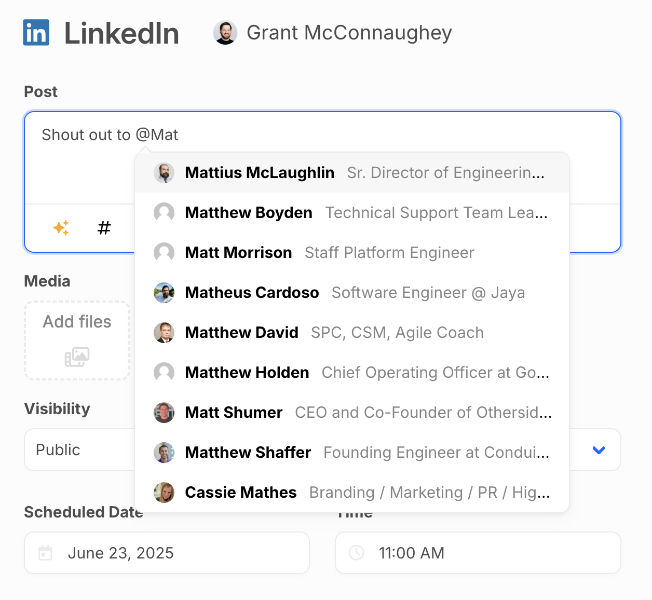The width and height of the screenshot is (652, 600).
Task: Click 'Sr. Director of Engineerin...' subtitle
Action: tap(446, 173)
